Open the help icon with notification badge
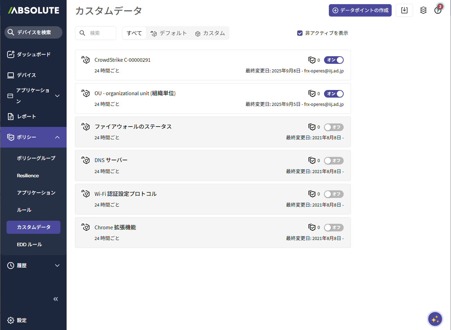The height and width of the screenshot is (330, 451). 438,10
